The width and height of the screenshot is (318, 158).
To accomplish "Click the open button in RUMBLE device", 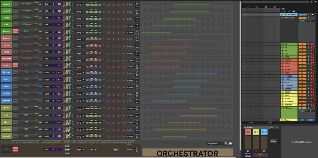I will point(273,141).
